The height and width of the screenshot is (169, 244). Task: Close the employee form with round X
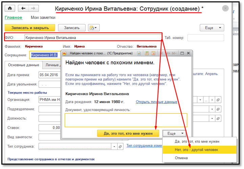coord(225,8)
